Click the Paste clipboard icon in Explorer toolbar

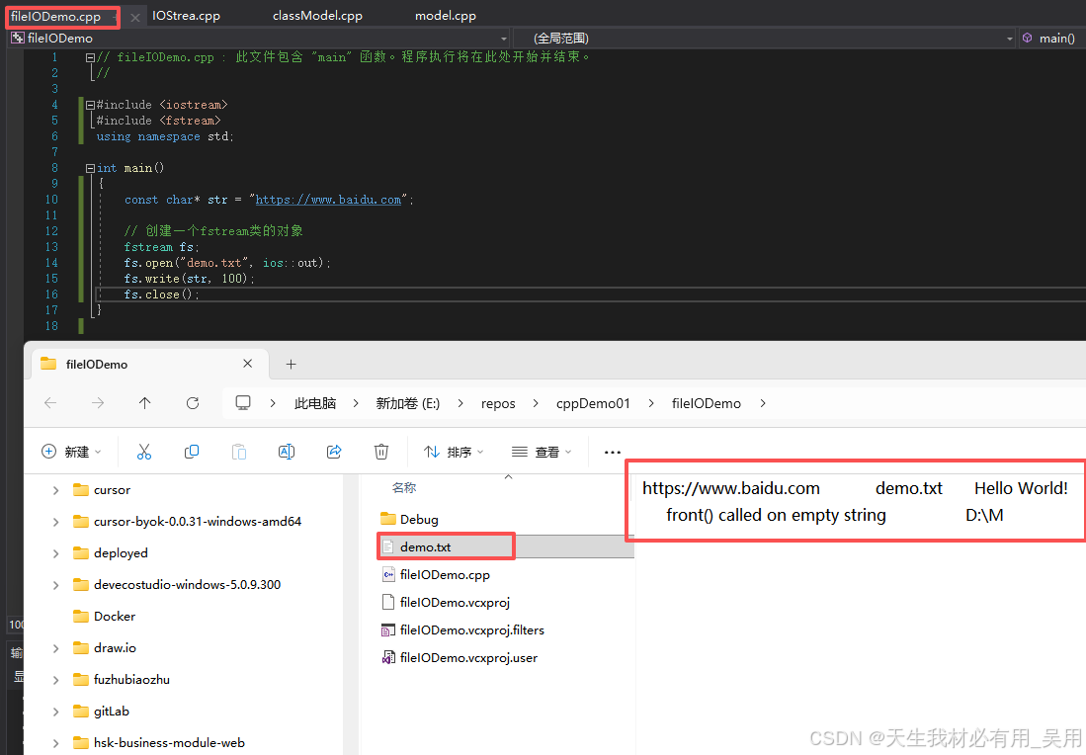(x=239, y=452)
